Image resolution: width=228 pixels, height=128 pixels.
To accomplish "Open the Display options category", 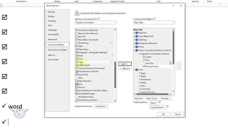I will tap(58, 16).
